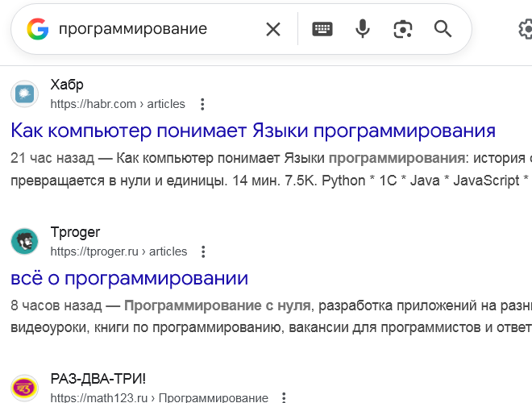Viewport: 532px width, 403px height.
Task: Click the Tproger site favicon
Action: click(24, 241)
